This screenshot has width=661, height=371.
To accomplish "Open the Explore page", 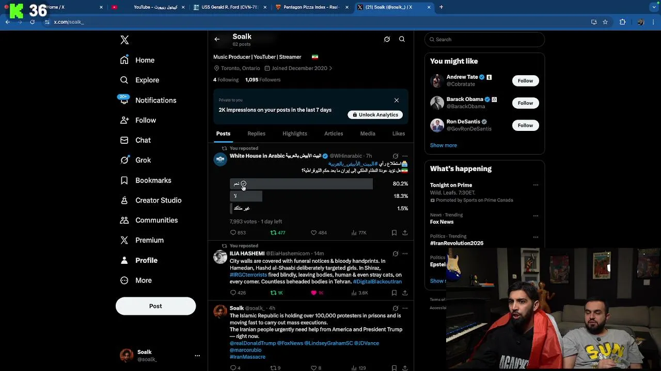I will click(x=139, y=80).
